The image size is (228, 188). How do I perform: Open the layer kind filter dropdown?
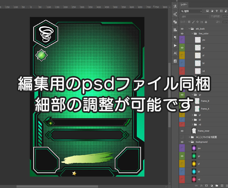(191, 11)
